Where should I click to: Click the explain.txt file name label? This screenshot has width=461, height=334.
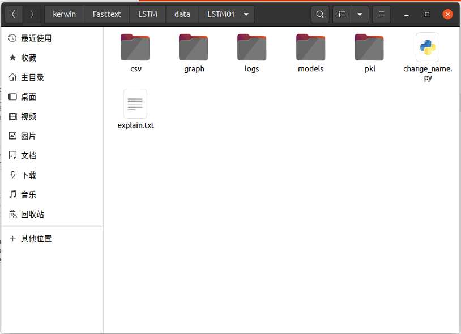click(x=135, y=125)
